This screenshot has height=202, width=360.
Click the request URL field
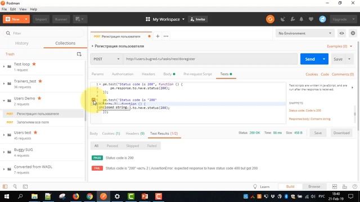(x=210, y=59)
